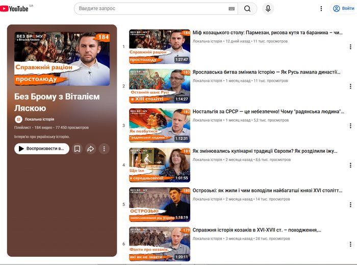Open options menu for Parmesan cossack video

click(350, 46)
